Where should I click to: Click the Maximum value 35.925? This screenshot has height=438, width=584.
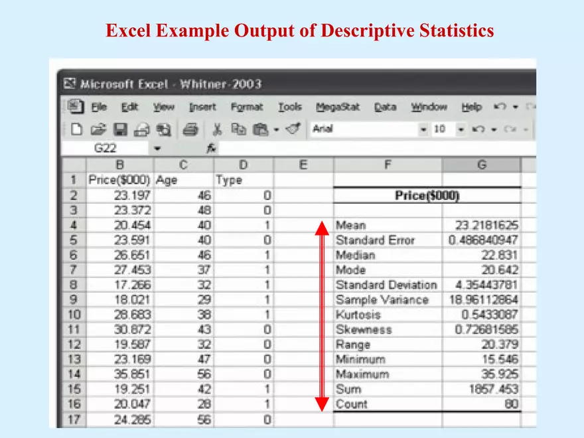coord(482,374)
